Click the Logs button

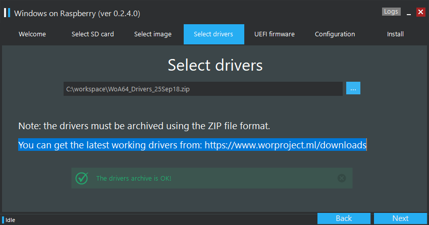(x=391, y=12)
